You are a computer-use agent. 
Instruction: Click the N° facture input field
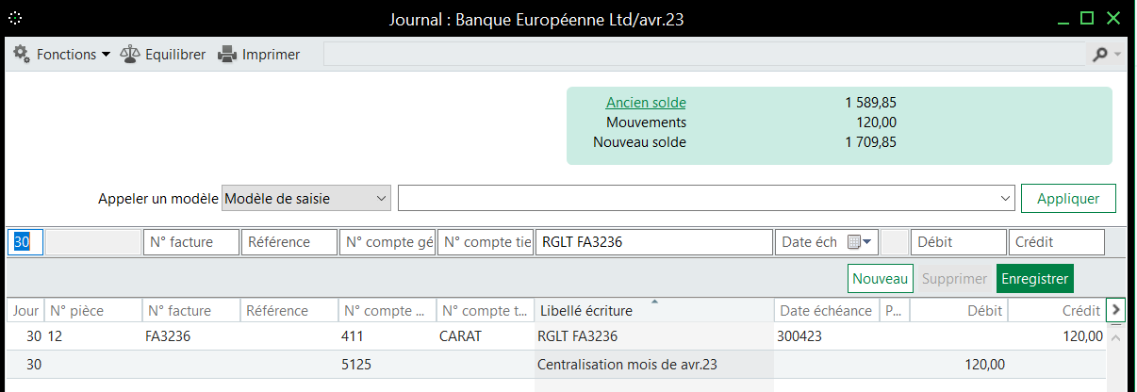191,242
